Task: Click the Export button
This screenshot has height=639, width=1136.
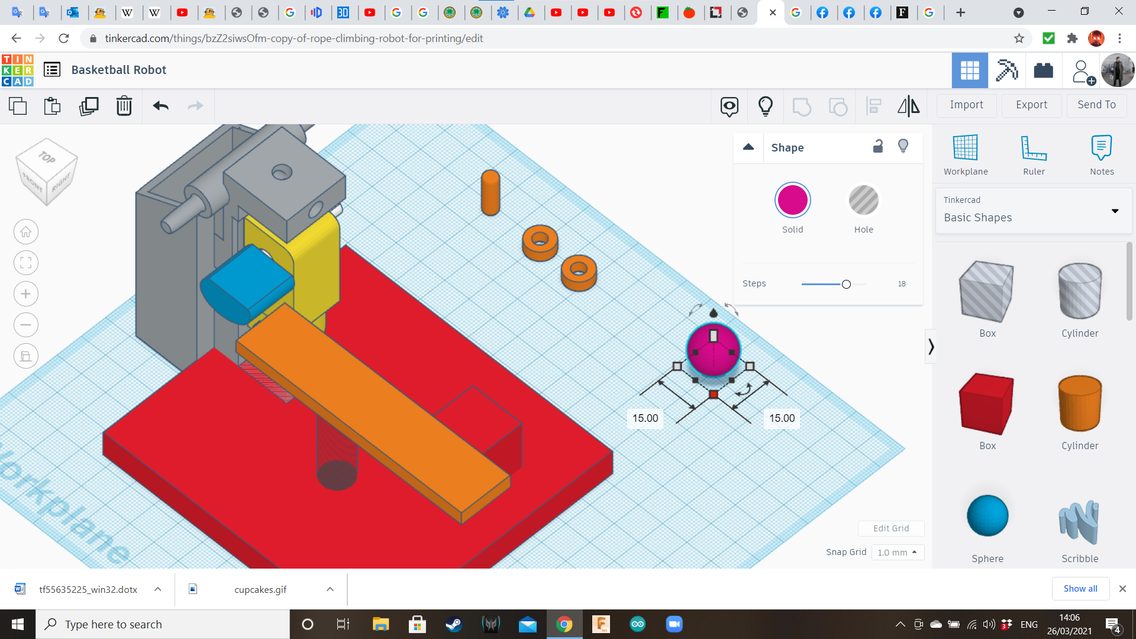Action: pyautogui.click(x=1031, y=105)
